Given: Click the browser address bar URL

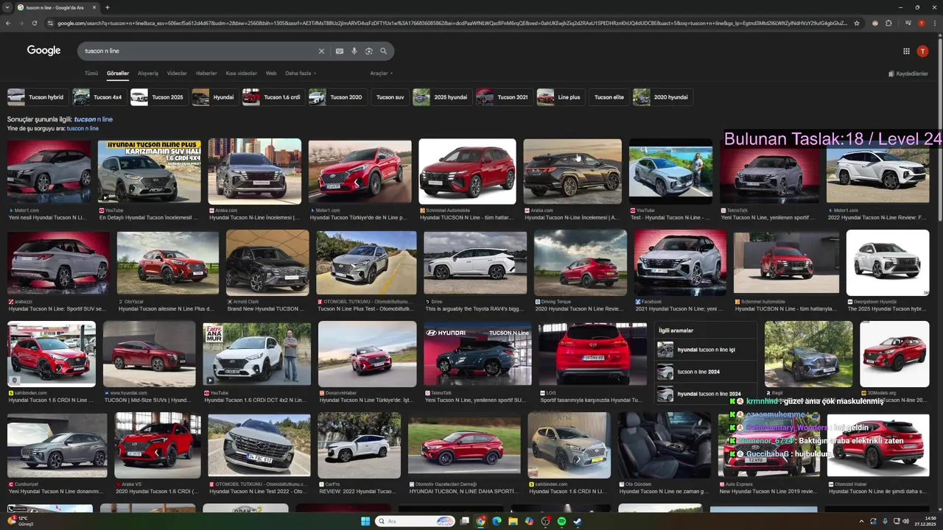Looking at the screenshot, I should point(451,23).
